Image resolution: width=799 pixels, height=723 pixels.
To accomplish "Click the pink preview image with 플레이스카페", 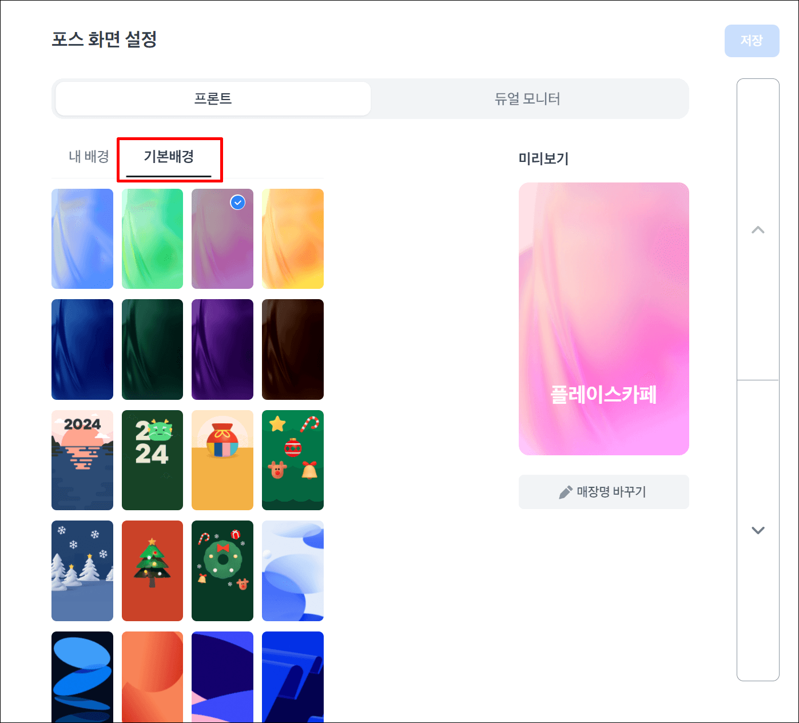I will (603, 319).
